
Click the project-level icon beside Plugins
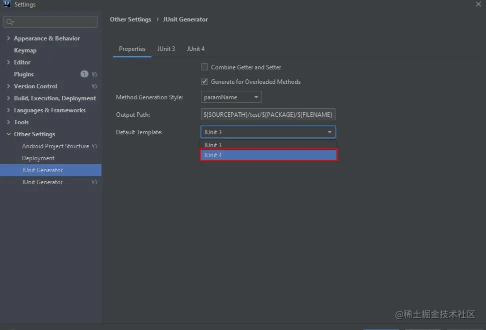(x=94, y=74)
